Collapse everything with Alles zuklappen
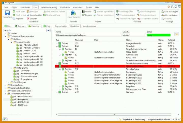The width and height of the screenshot is (183, 123). (x=169, y=15)
